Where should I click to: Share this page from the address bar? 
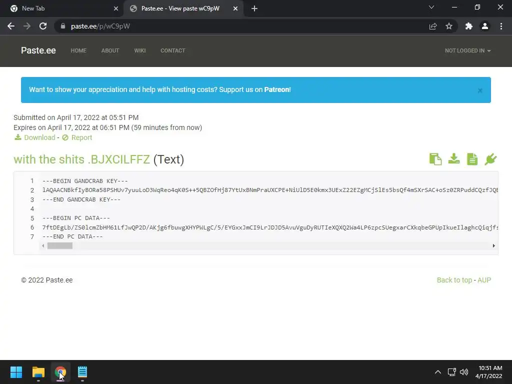(x=433, y=26)
